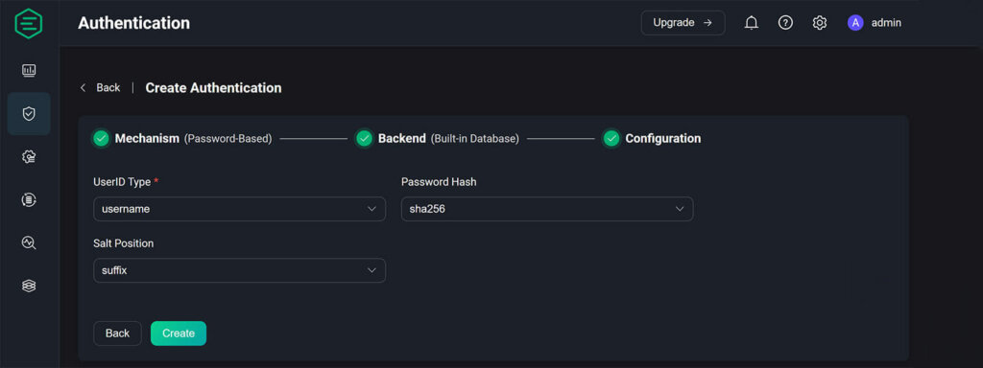
Task: Expand the Password Hash sha256 dropdown
Action: coord(547,209)
